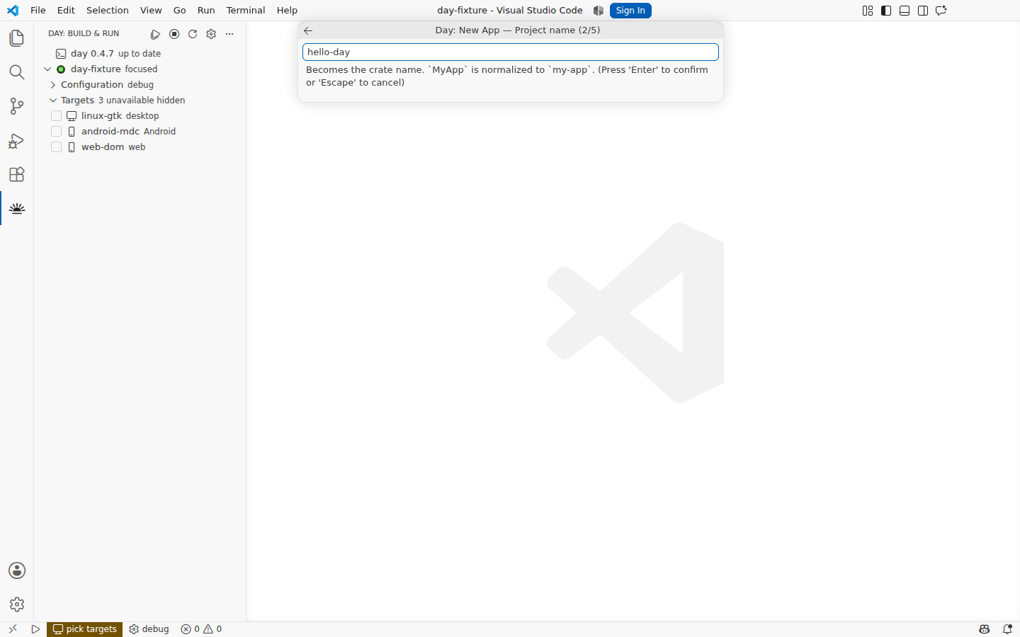Open the Search view in activity bar
Image resolution: width=1020 pixels, height=637 pixels.
pos(17,72)
